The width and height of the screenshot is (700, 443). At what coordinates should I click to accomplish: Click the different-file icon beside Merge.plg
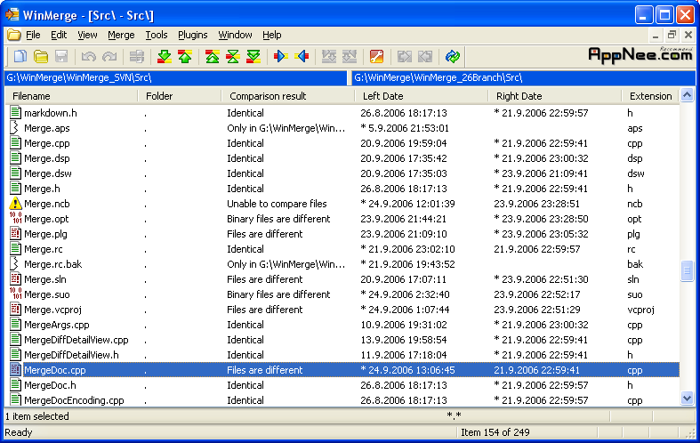15,234
